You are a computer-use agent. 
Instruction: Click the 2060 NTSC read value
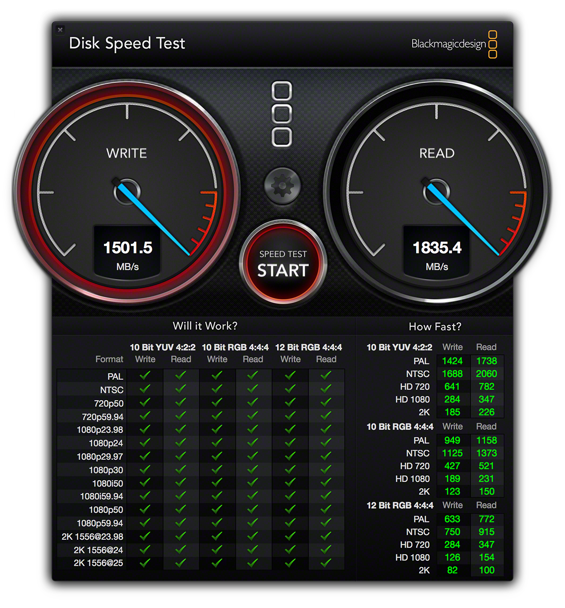pos(486,373)
